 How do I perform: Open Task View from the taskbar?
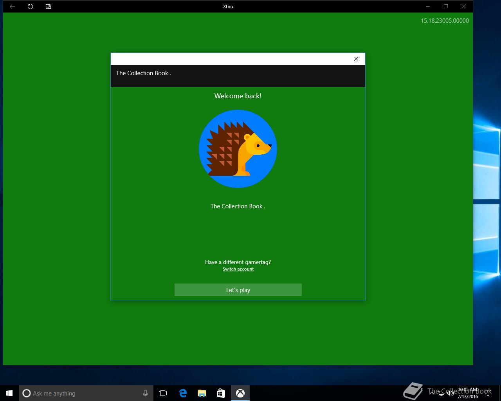click(163, 393)
